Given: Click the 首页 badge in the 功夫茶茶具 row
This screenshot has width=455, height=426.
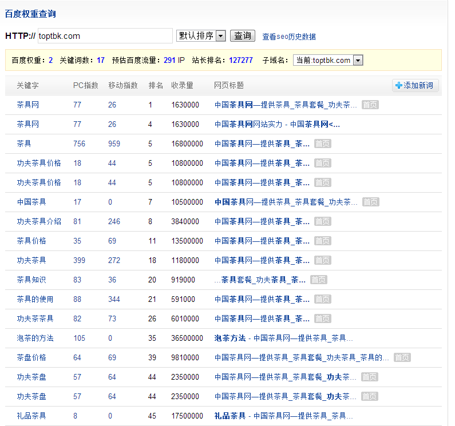Looking at the screenshot, I should pyautogui.click(x=322, y=318).
